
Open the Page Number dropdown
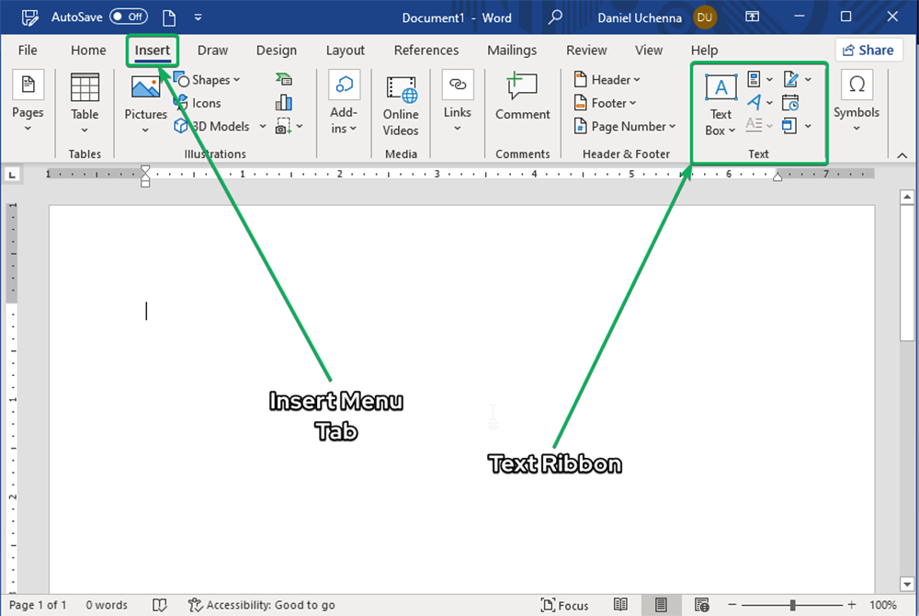(625, 126)
